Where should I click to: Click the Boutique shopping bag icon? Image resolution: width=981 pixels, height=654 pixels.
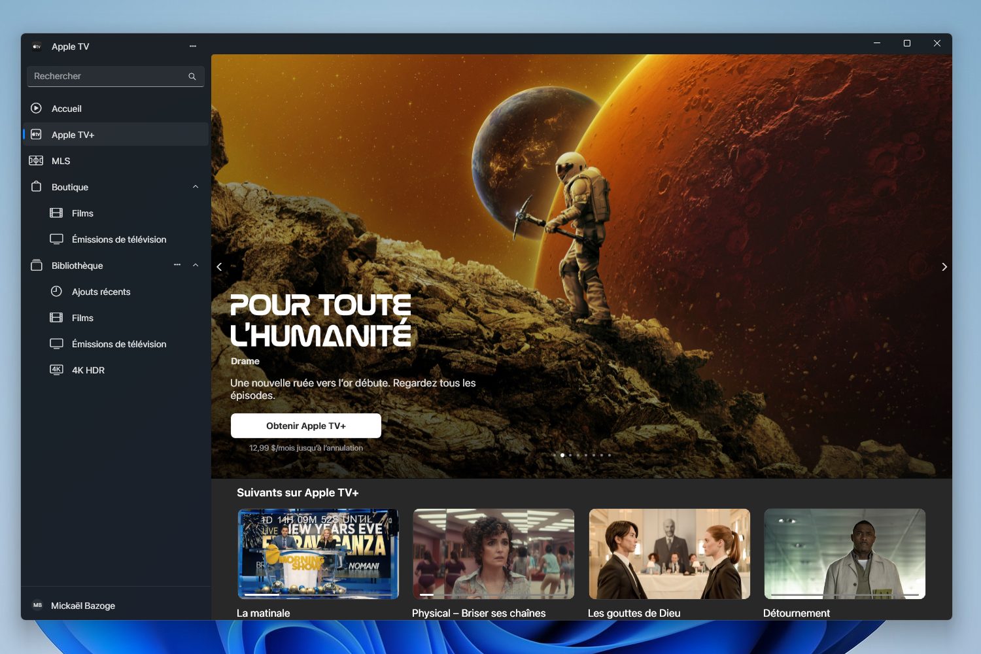tap(37, 186)
